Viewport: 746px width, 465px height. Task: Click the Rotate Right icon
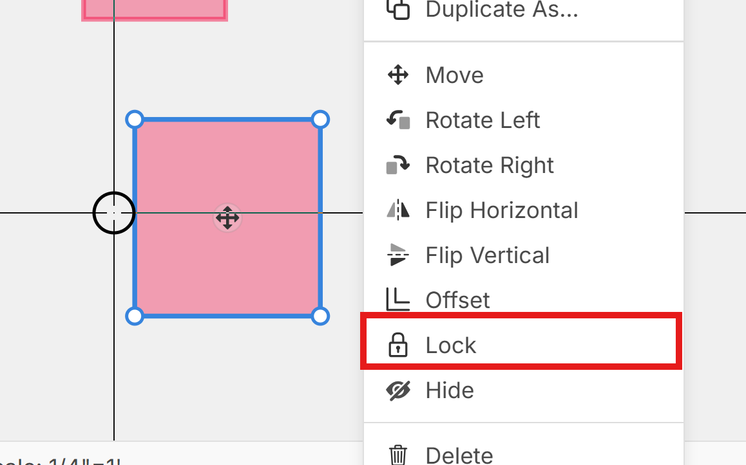[x=398, y=165]
